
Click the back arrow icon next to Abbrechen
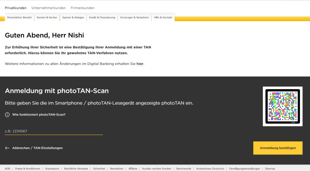[7, 148]
